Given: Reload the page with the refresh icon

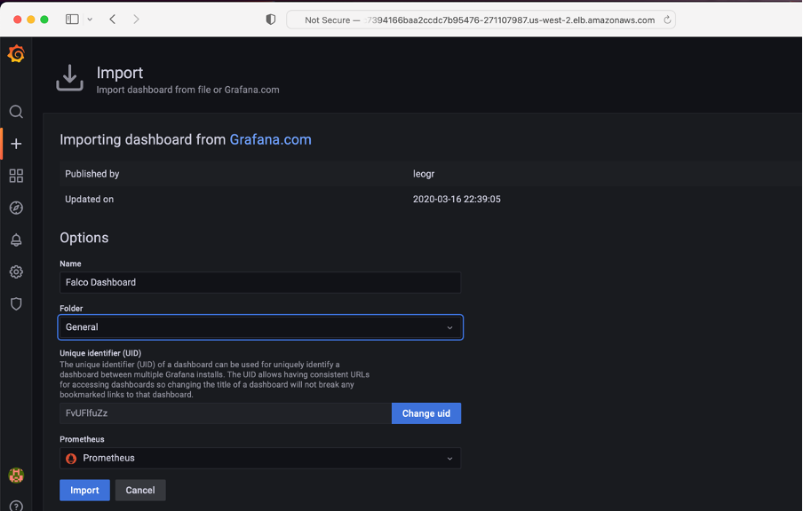Looking at the screenshot, I should coord(667,20).
